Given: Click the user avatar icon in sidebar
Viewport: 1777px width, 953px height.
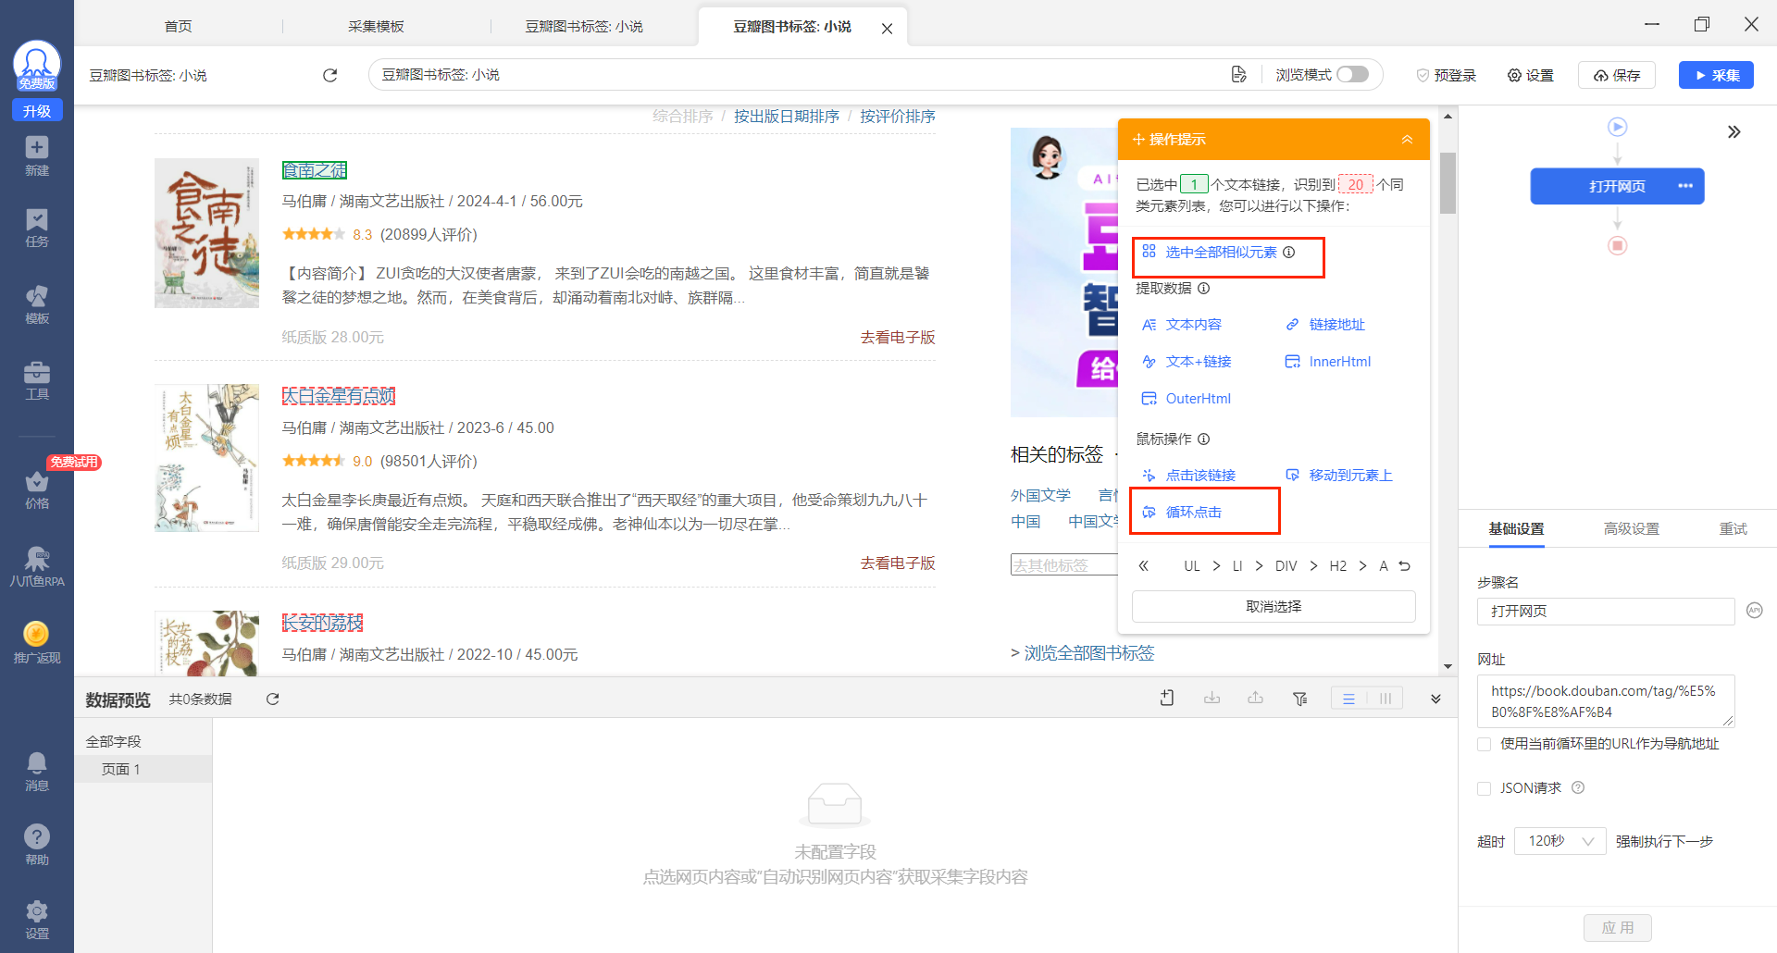Looking at the screenshot, I should [37, 65].
